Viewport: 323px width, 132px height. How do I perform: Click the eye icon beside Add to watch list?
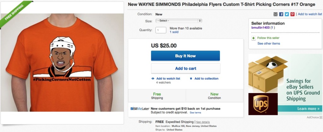(x=153, y=79)
